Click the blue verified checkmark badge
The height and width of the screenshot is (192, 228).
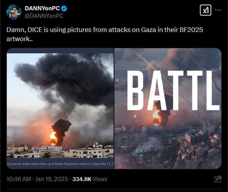click(64, 8)
